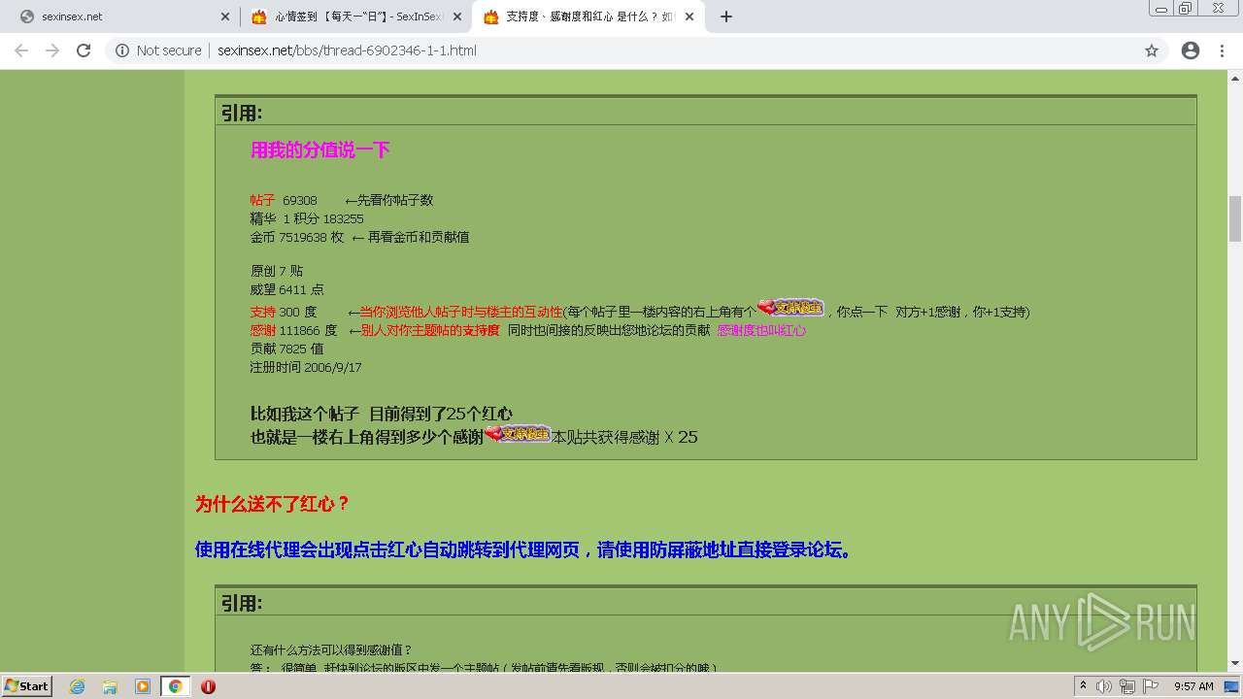Open Windows Explorer folder from the taskbar
Viewport: 1243px width, 699px height.
(110, 686)
